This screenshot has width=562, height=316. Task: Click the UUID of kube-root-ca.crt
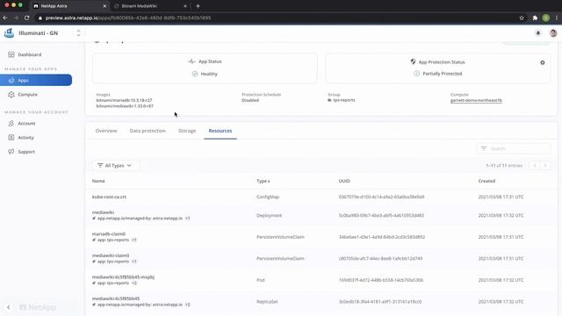pos(381,197)
